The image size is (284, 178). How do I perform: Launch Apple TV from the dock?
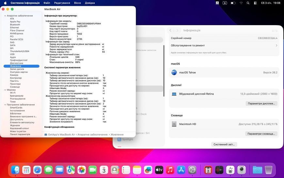point(159,170)
